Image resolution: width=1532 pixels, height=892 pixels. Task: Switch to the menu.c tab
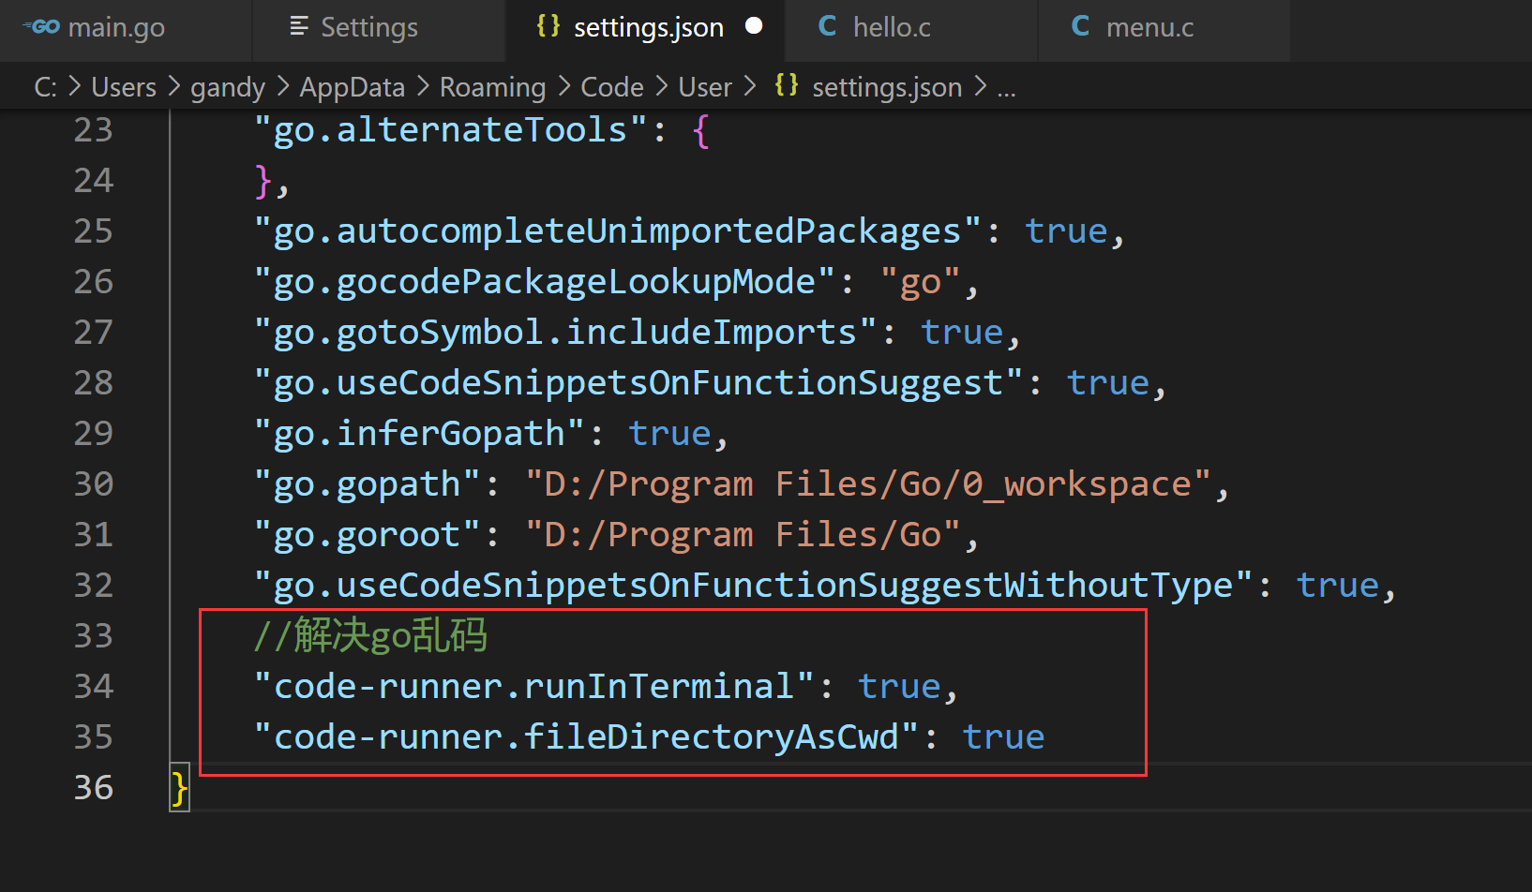point(1149,28)
